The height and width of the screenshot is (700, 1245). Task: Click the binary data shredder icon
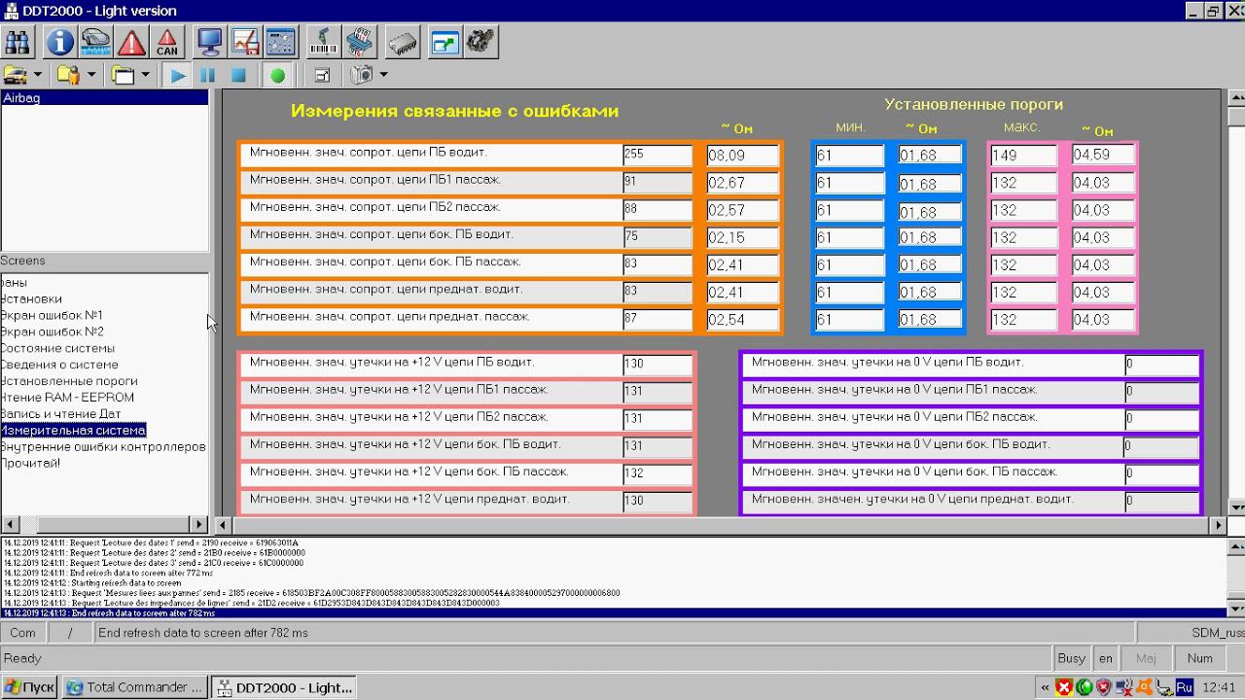(359, 42)
